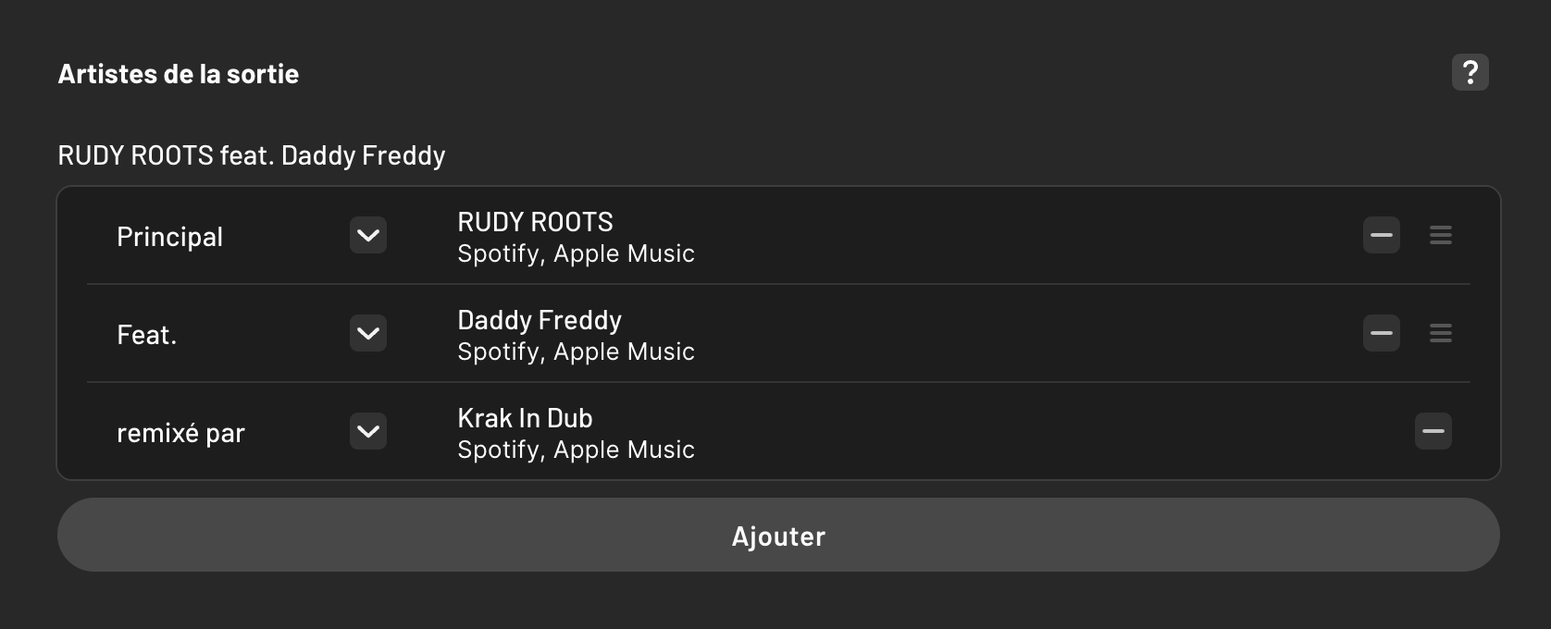Click the RUDY ROOTS artist name

click(x=535, y=222)
